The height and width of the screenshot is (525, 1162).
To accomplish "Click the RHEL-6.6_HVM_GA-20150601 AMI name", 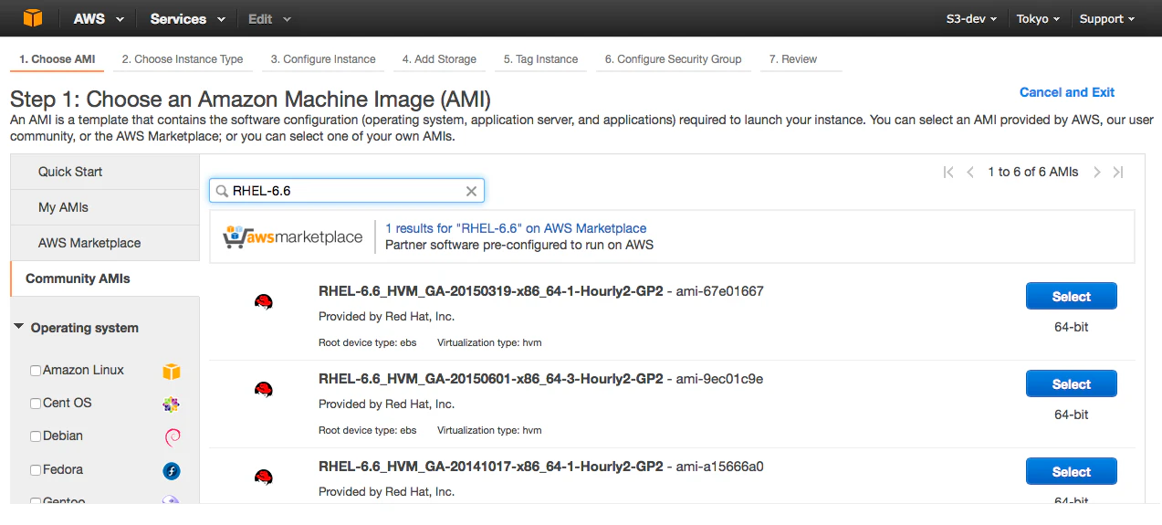I will (x=490, y=379).
